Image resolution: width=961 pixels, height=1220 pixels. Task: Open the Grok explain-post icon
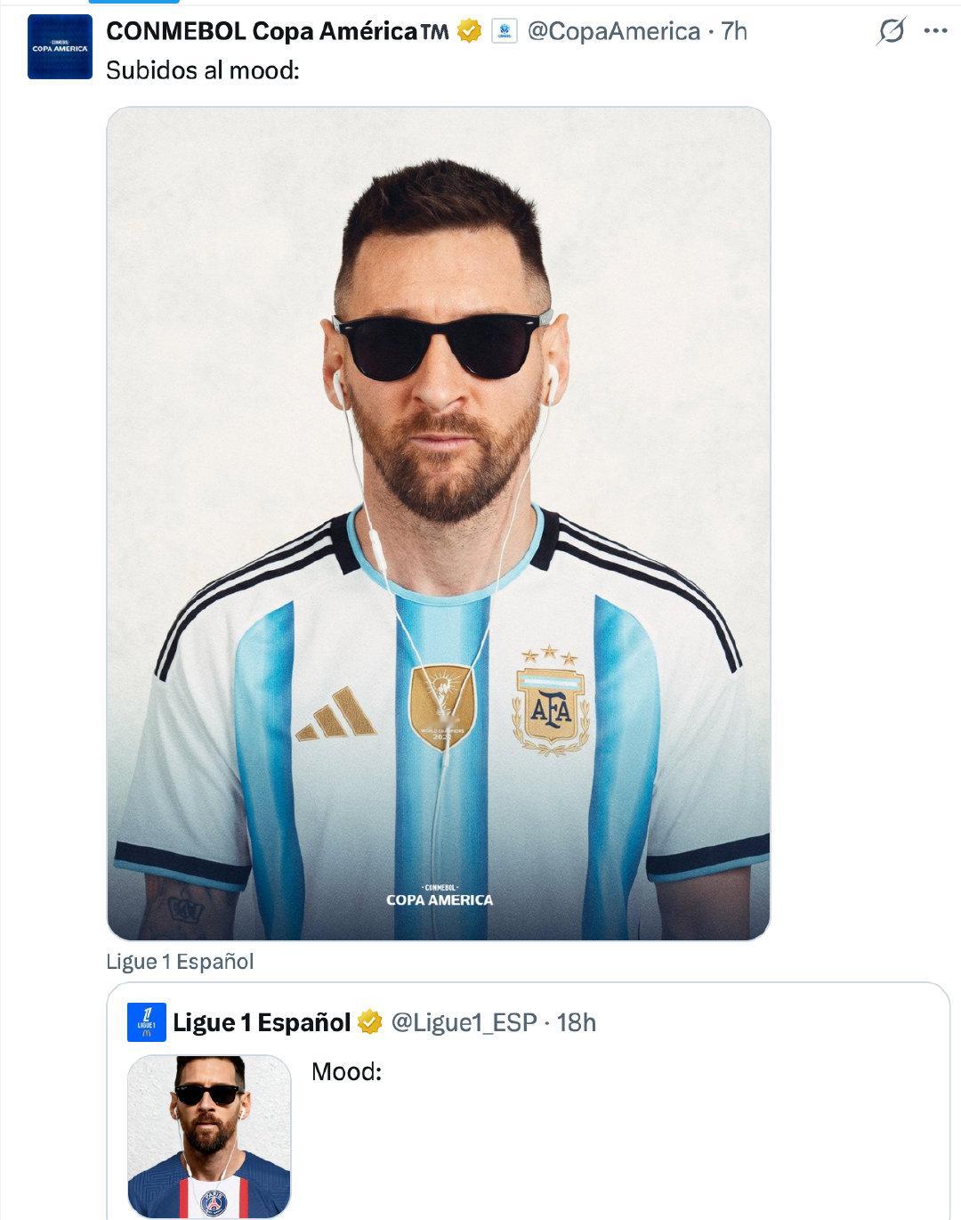pyautogui.click(x=891, y=31)
